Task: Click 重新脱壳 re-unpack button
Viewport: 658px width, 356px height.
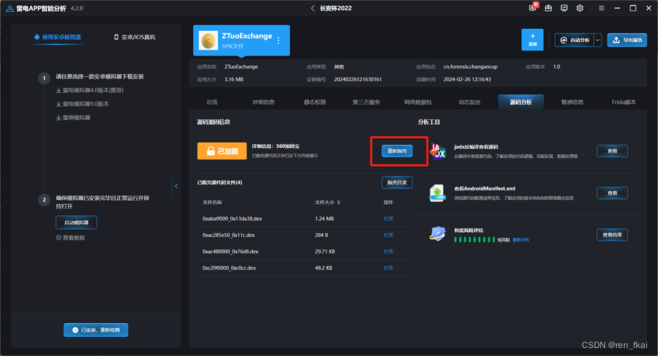Action: 397,151
